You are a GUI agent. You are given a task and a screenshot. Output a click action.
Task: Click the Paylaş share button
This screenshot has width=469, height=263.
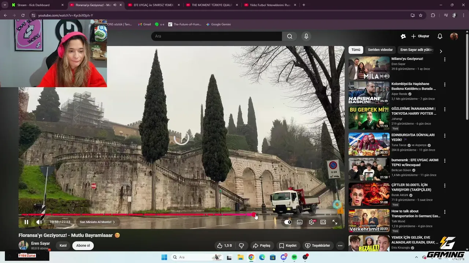(x=262, y=245)
